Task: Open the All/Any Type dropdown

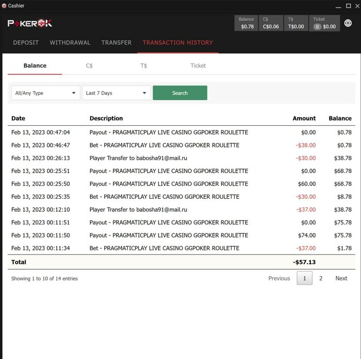Action: 46,93
